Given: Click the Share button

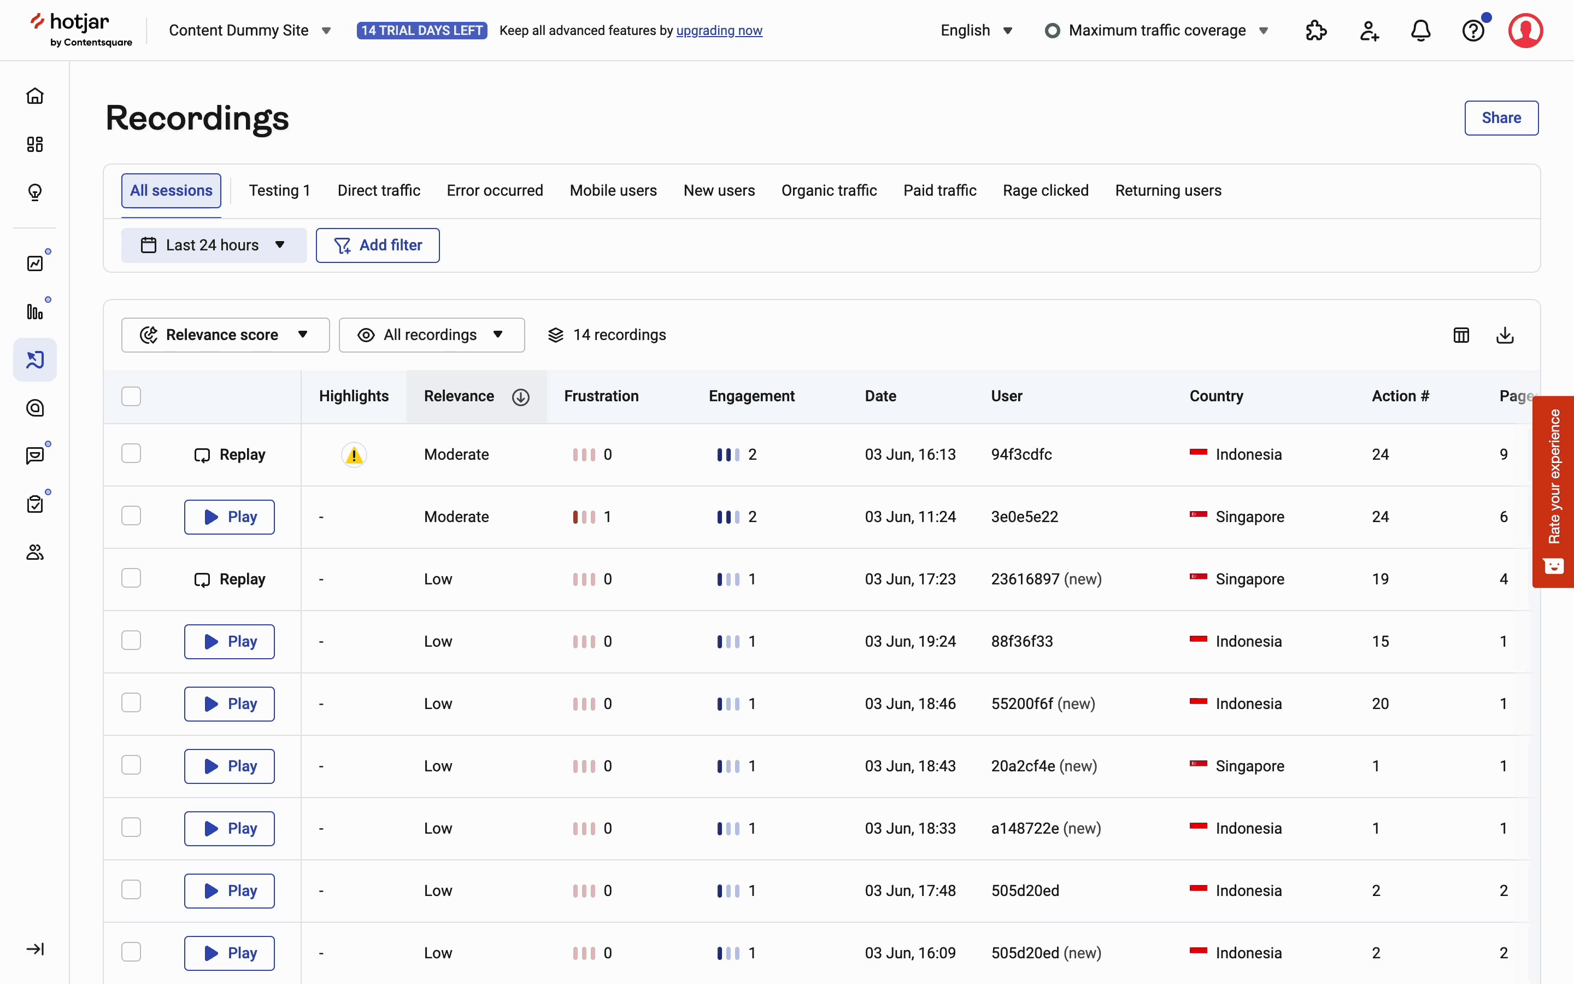Looking at the screenshot, I should pos(1500,118).
